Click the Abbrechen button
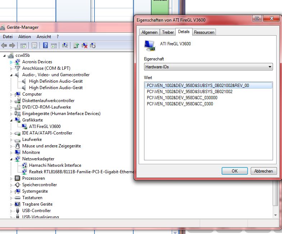The width and height of the screenshot is (282, 234). click(263, 171)
